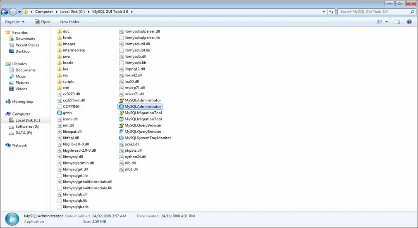
Task: Select Network in the navigation pane
Action: click(16, 146)
